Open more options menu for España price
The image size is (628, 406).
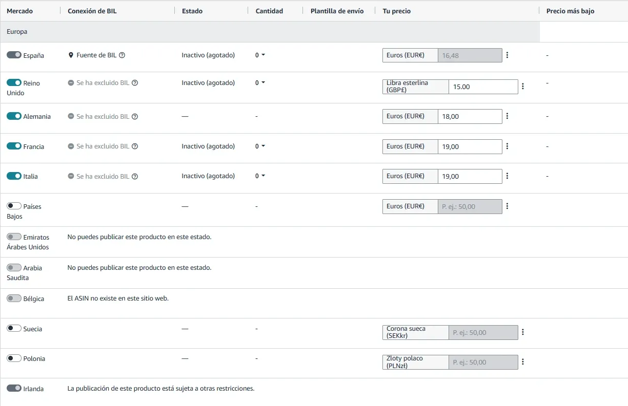pos(507,55)
